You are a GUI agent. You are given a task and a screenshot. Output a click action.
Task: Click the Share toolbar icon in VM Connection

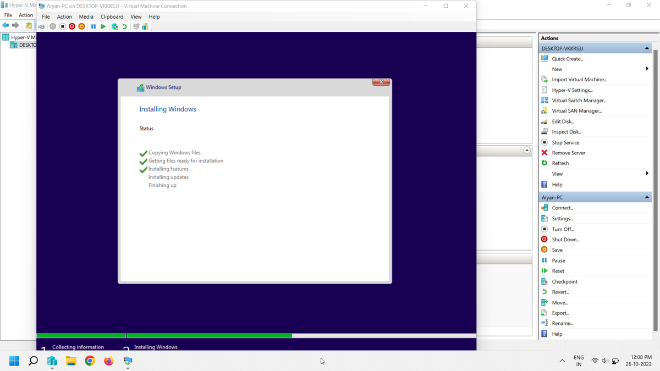pyautogui.click(x=145, y=26)
